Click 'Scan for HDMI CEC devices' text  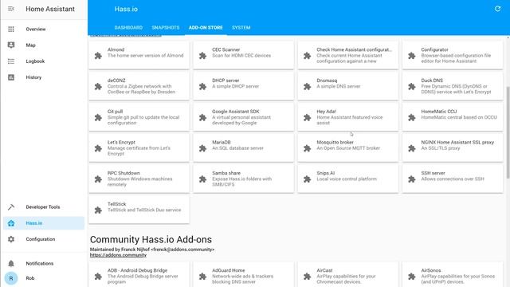241,56
